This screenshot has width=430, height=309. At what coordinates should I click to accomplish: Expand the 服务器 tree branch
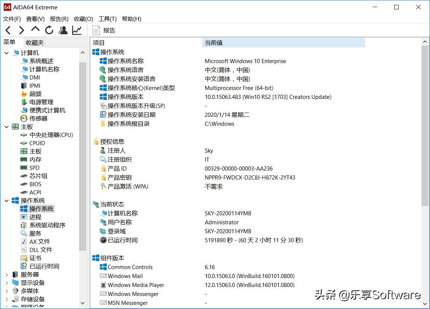click(6, 274)
